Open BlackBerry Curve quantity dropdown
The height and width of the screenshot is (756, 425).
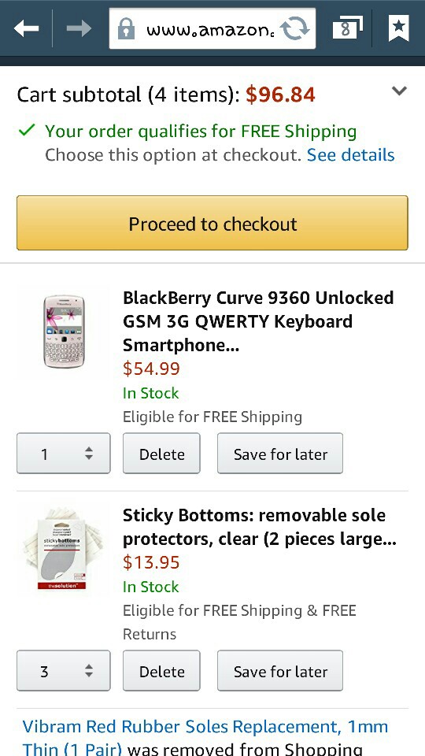tap(64, 454)
